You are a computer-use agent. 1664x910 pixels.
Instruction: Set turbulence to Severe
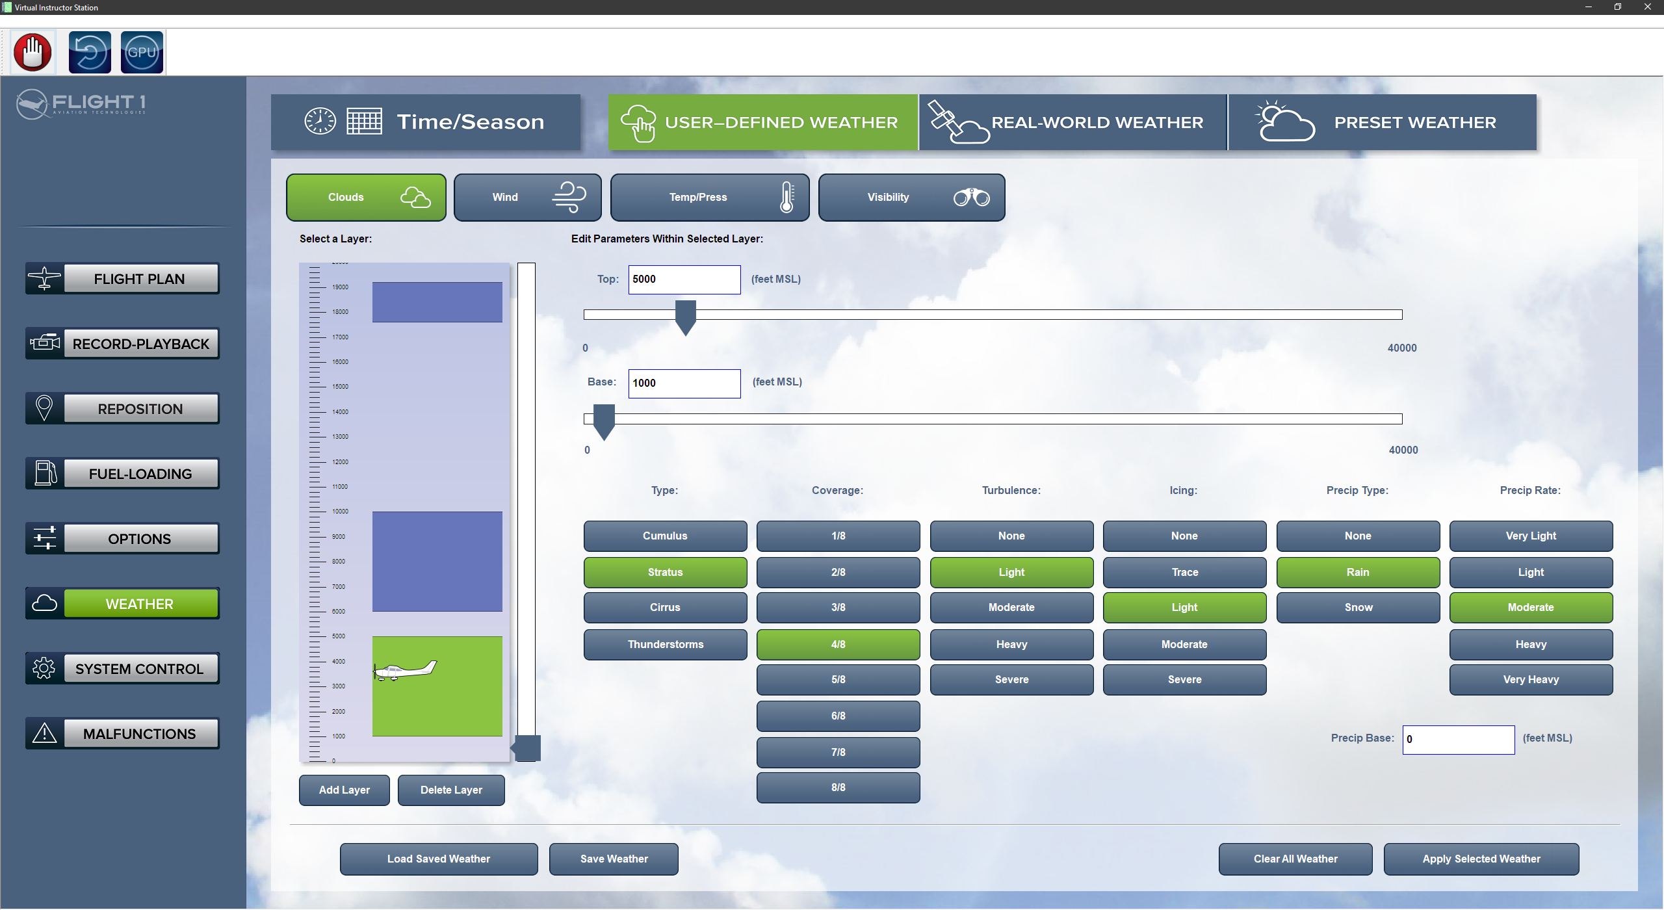point(1011,679)
